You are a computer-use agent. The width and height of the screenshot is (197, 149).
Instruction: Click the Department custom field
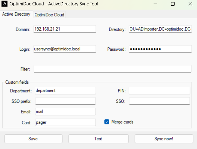click(65, 91)
